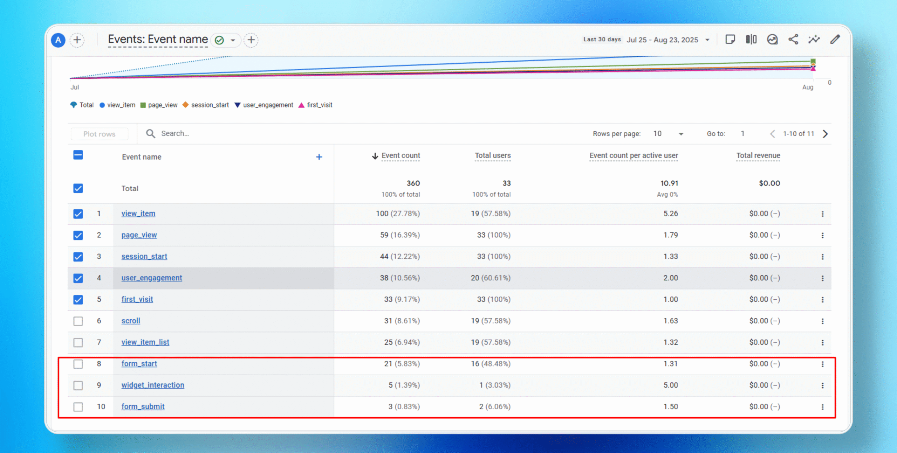Open the Rows per page dropdown
Viewport: 897px width, 453px height.
click(668, 134)
